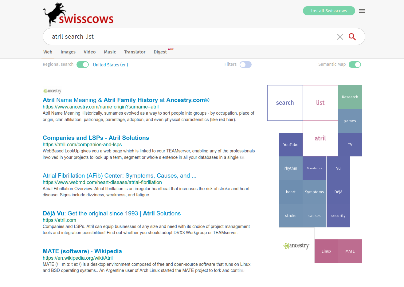Open Déjà Vu Atril Solutions result
Image resolution: width=404 pixels, height=287 pixels.
(112, 214)
